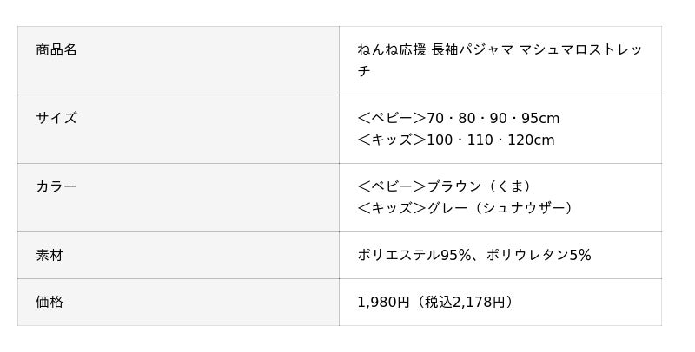Select the ＜キッズ＞ label in size row

tap(392, 140)
